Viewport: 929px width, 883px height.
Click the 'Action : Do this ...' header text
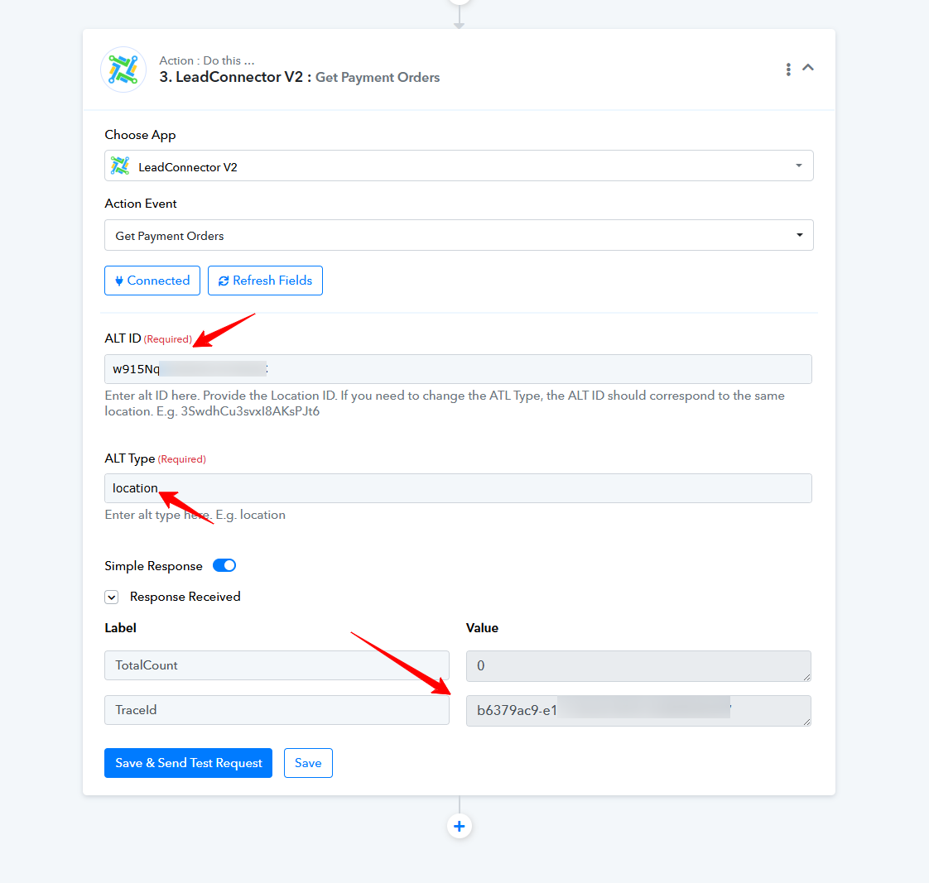click(207, 60)
